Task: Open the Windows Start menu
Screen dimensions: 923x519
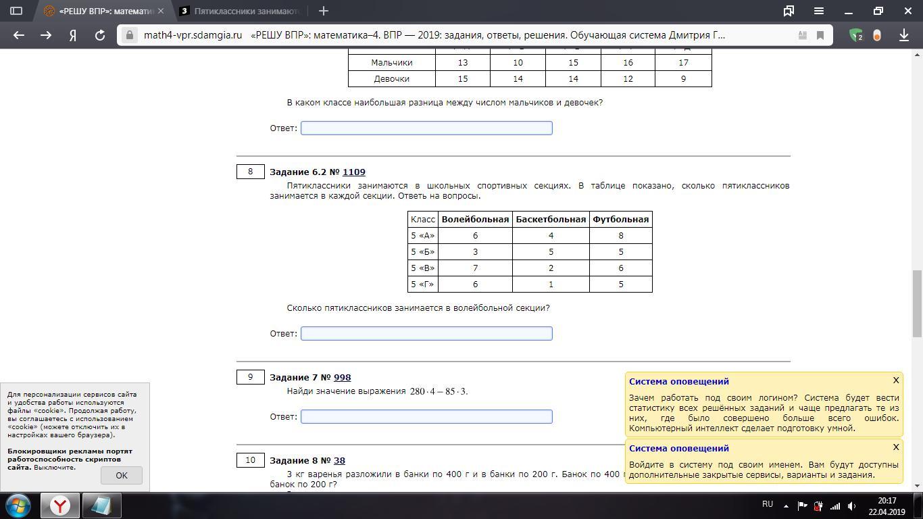Action: pos(18,505)
